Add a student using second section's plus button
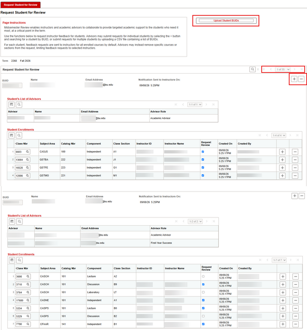 [x=295, y=196]
